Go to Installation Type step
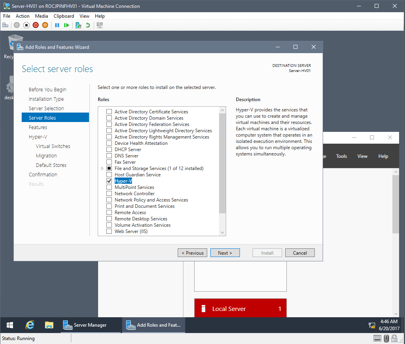The width and height of the screenshot is (405, 344). pos(46,99)
